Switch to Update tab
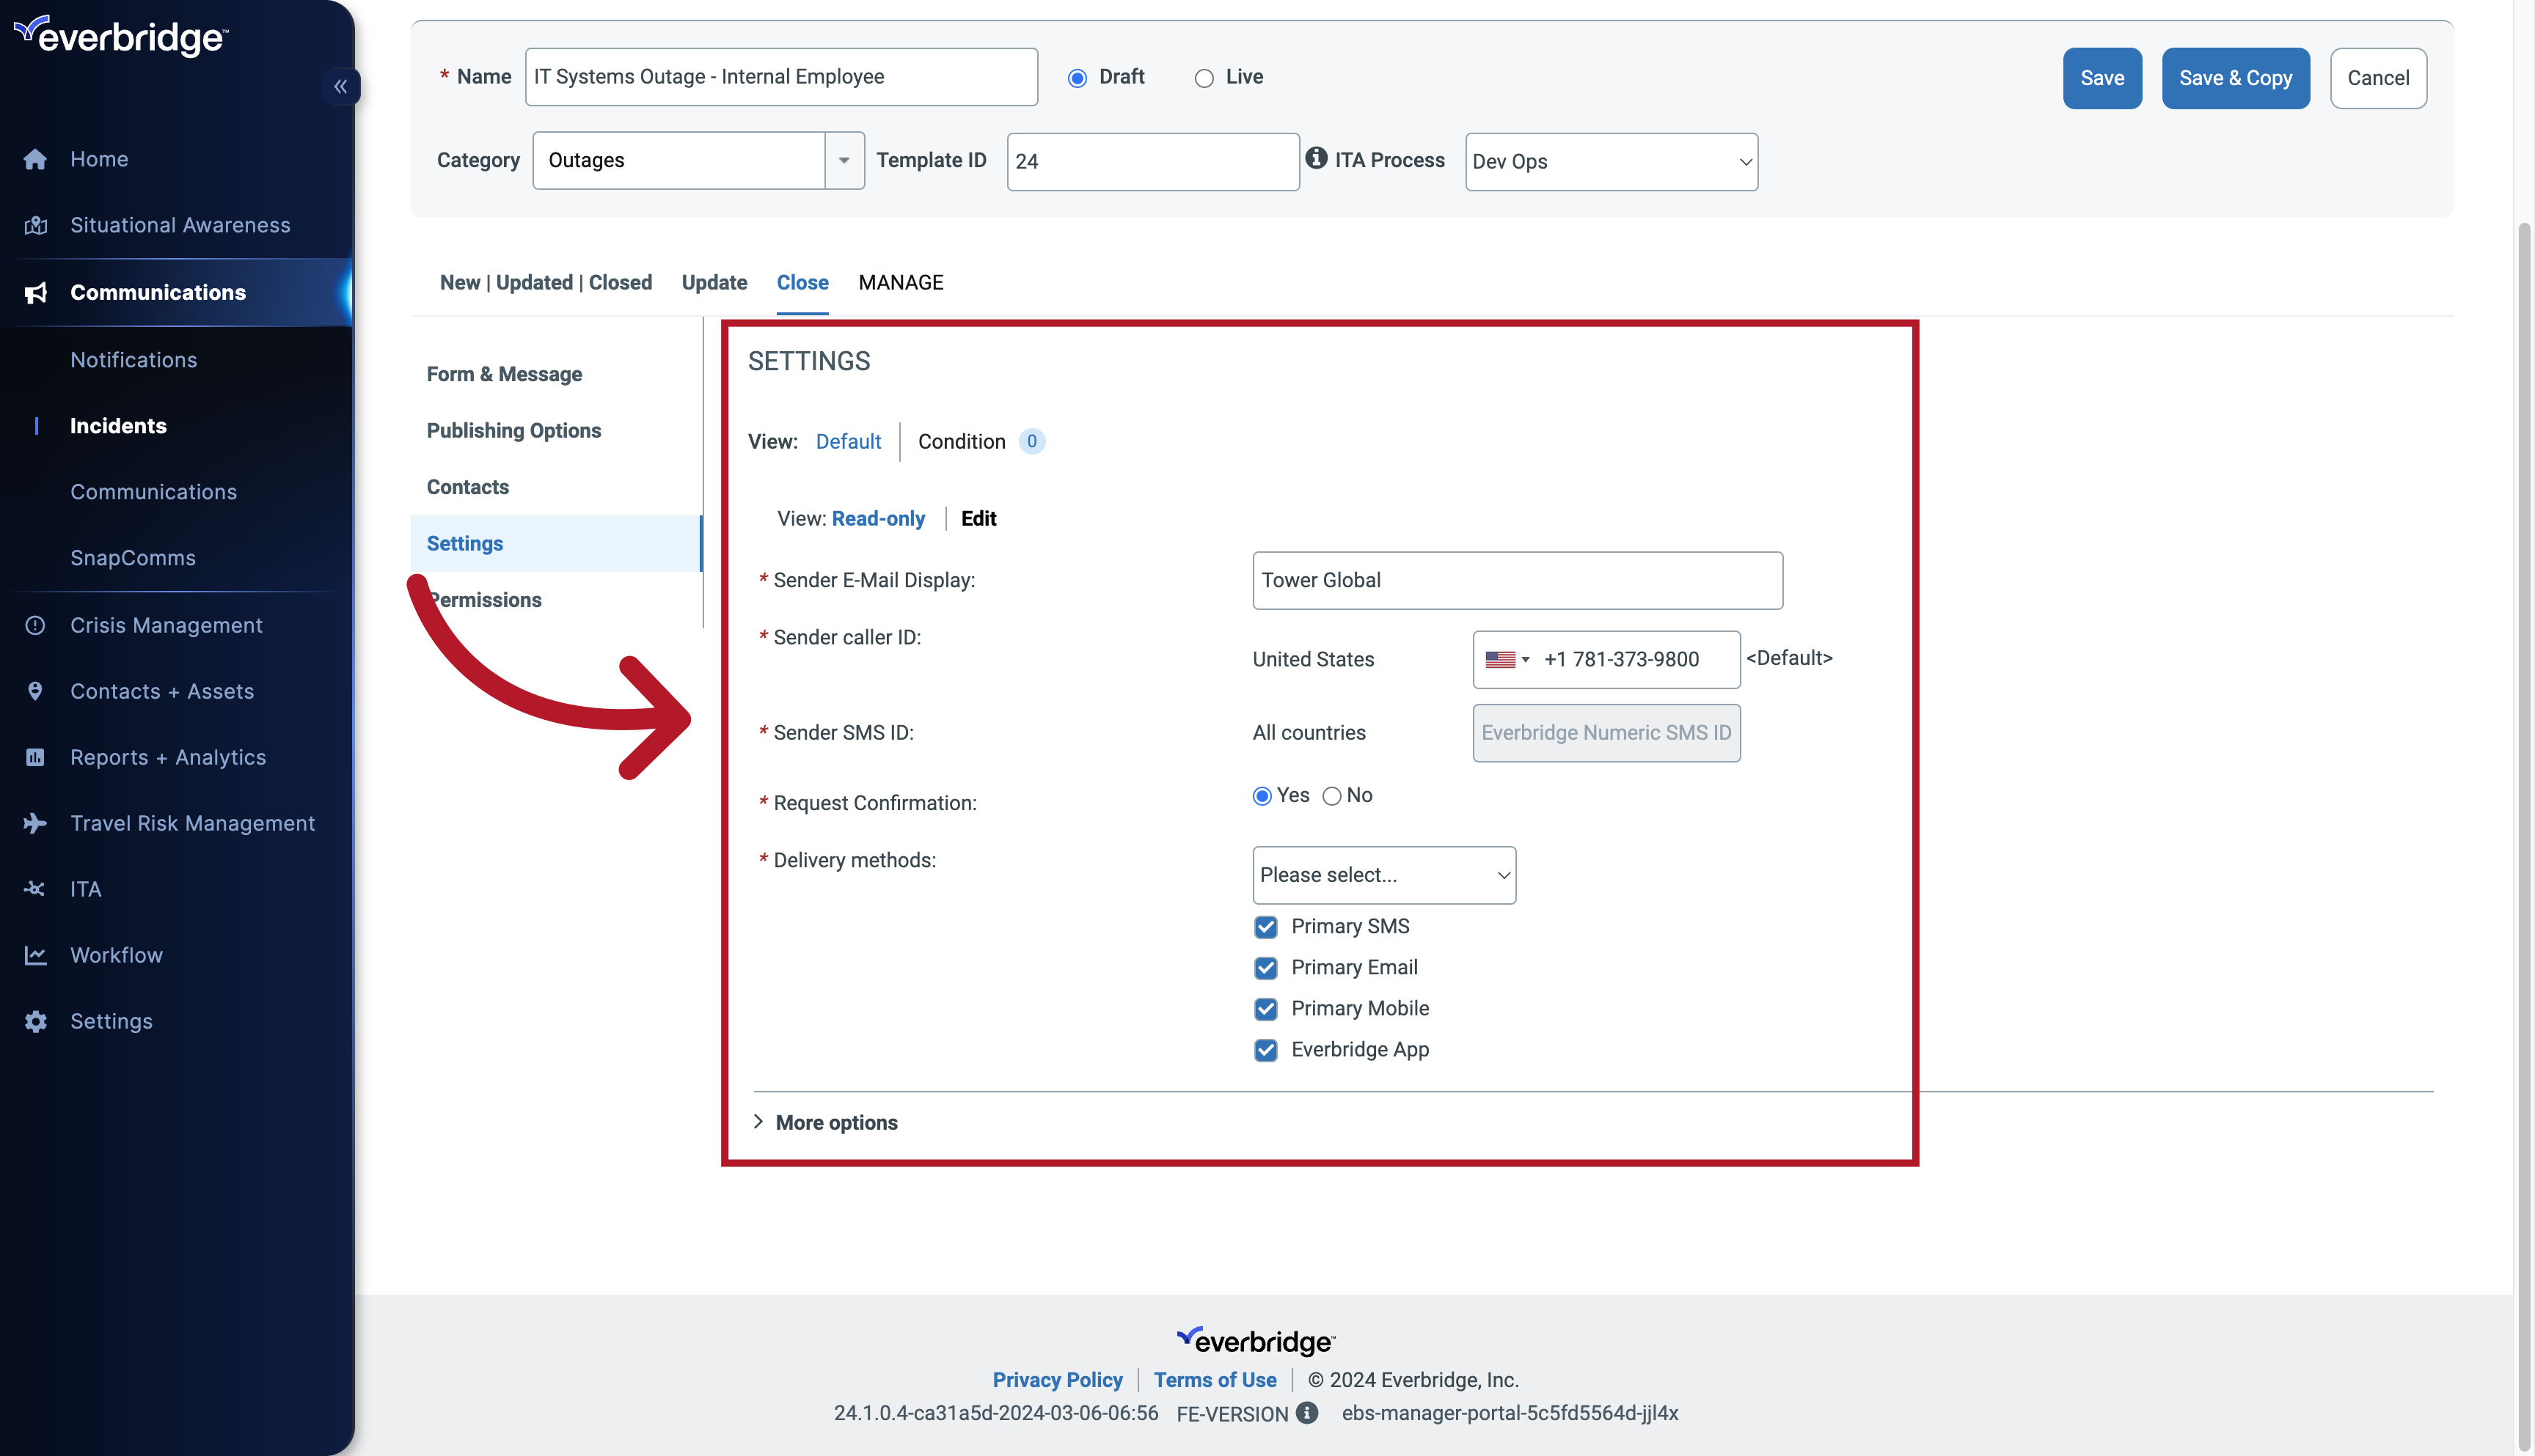 tap(714, 282)
